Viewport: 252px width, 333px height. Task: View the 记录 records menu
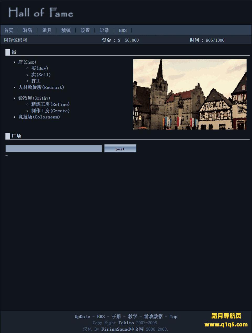[x=104, y=30]
